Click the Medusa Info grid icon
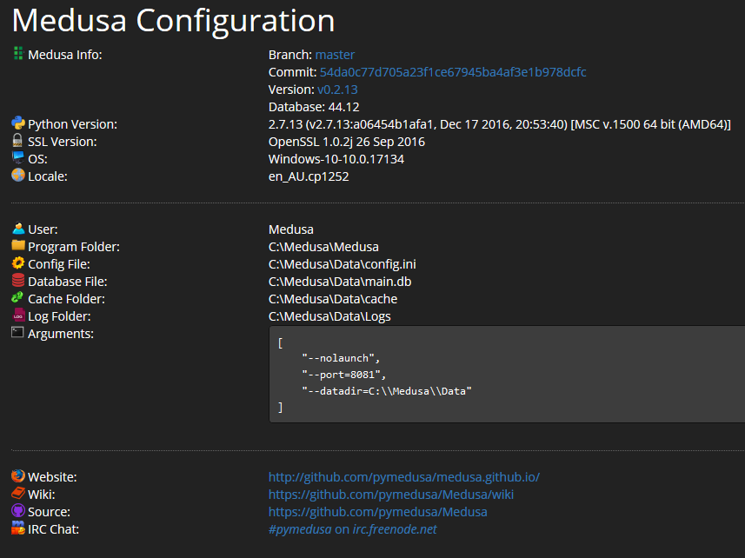Viewport: 745px width, 558px height. point(17,54)
